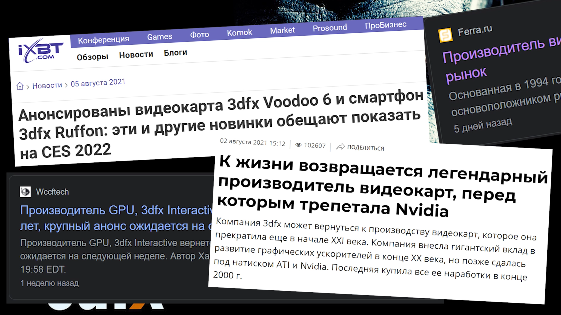561x315 pixels.
Task: Open the Wccftech headline Производитель GPU, 3dfx Interactive
Action: (x=116, y=218)
